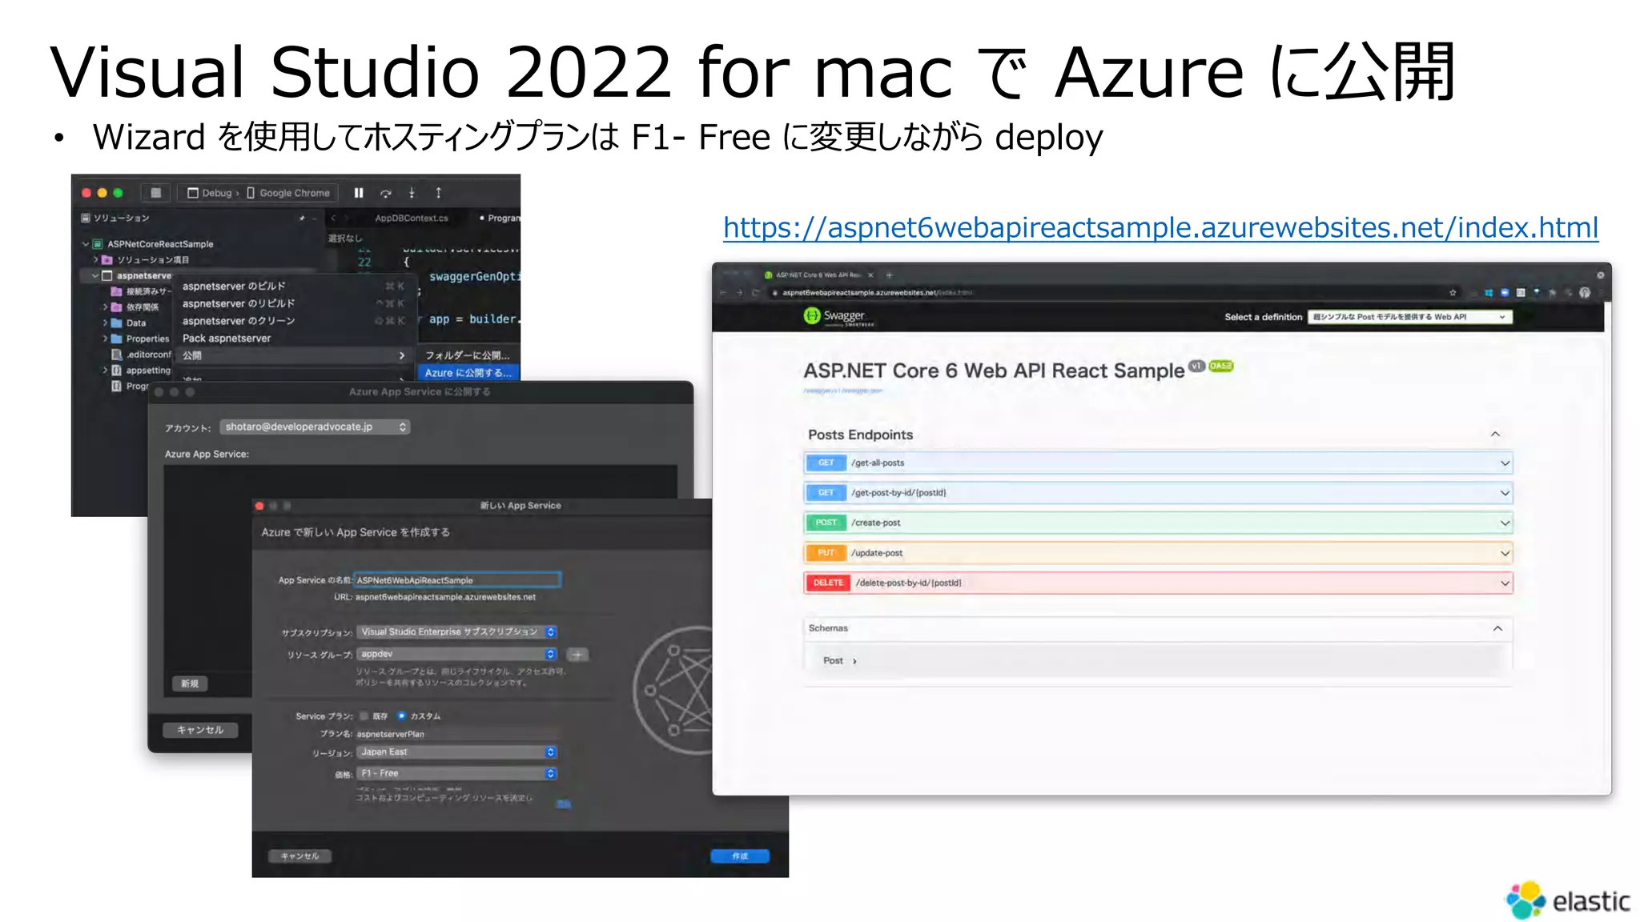This screenshot has width=1640, height=922.
Task: Open the 公開 submenu
Action: tap(293, 356)
